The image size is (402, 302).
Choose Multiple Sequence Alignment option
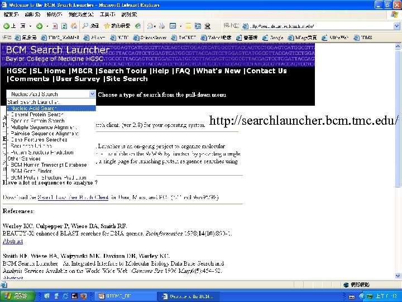[51, 127]
